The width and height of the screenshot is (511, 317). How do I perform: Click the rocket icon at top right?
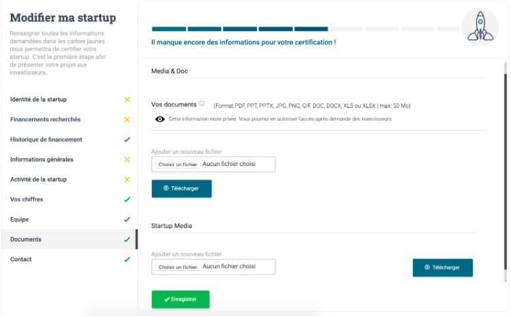tap(480, 27)
